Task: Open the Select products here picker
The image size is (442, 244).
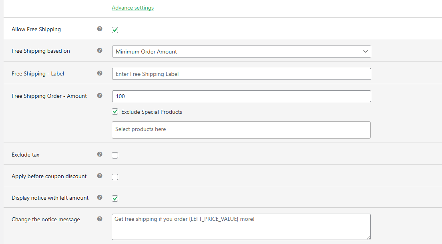Action: 241,130
